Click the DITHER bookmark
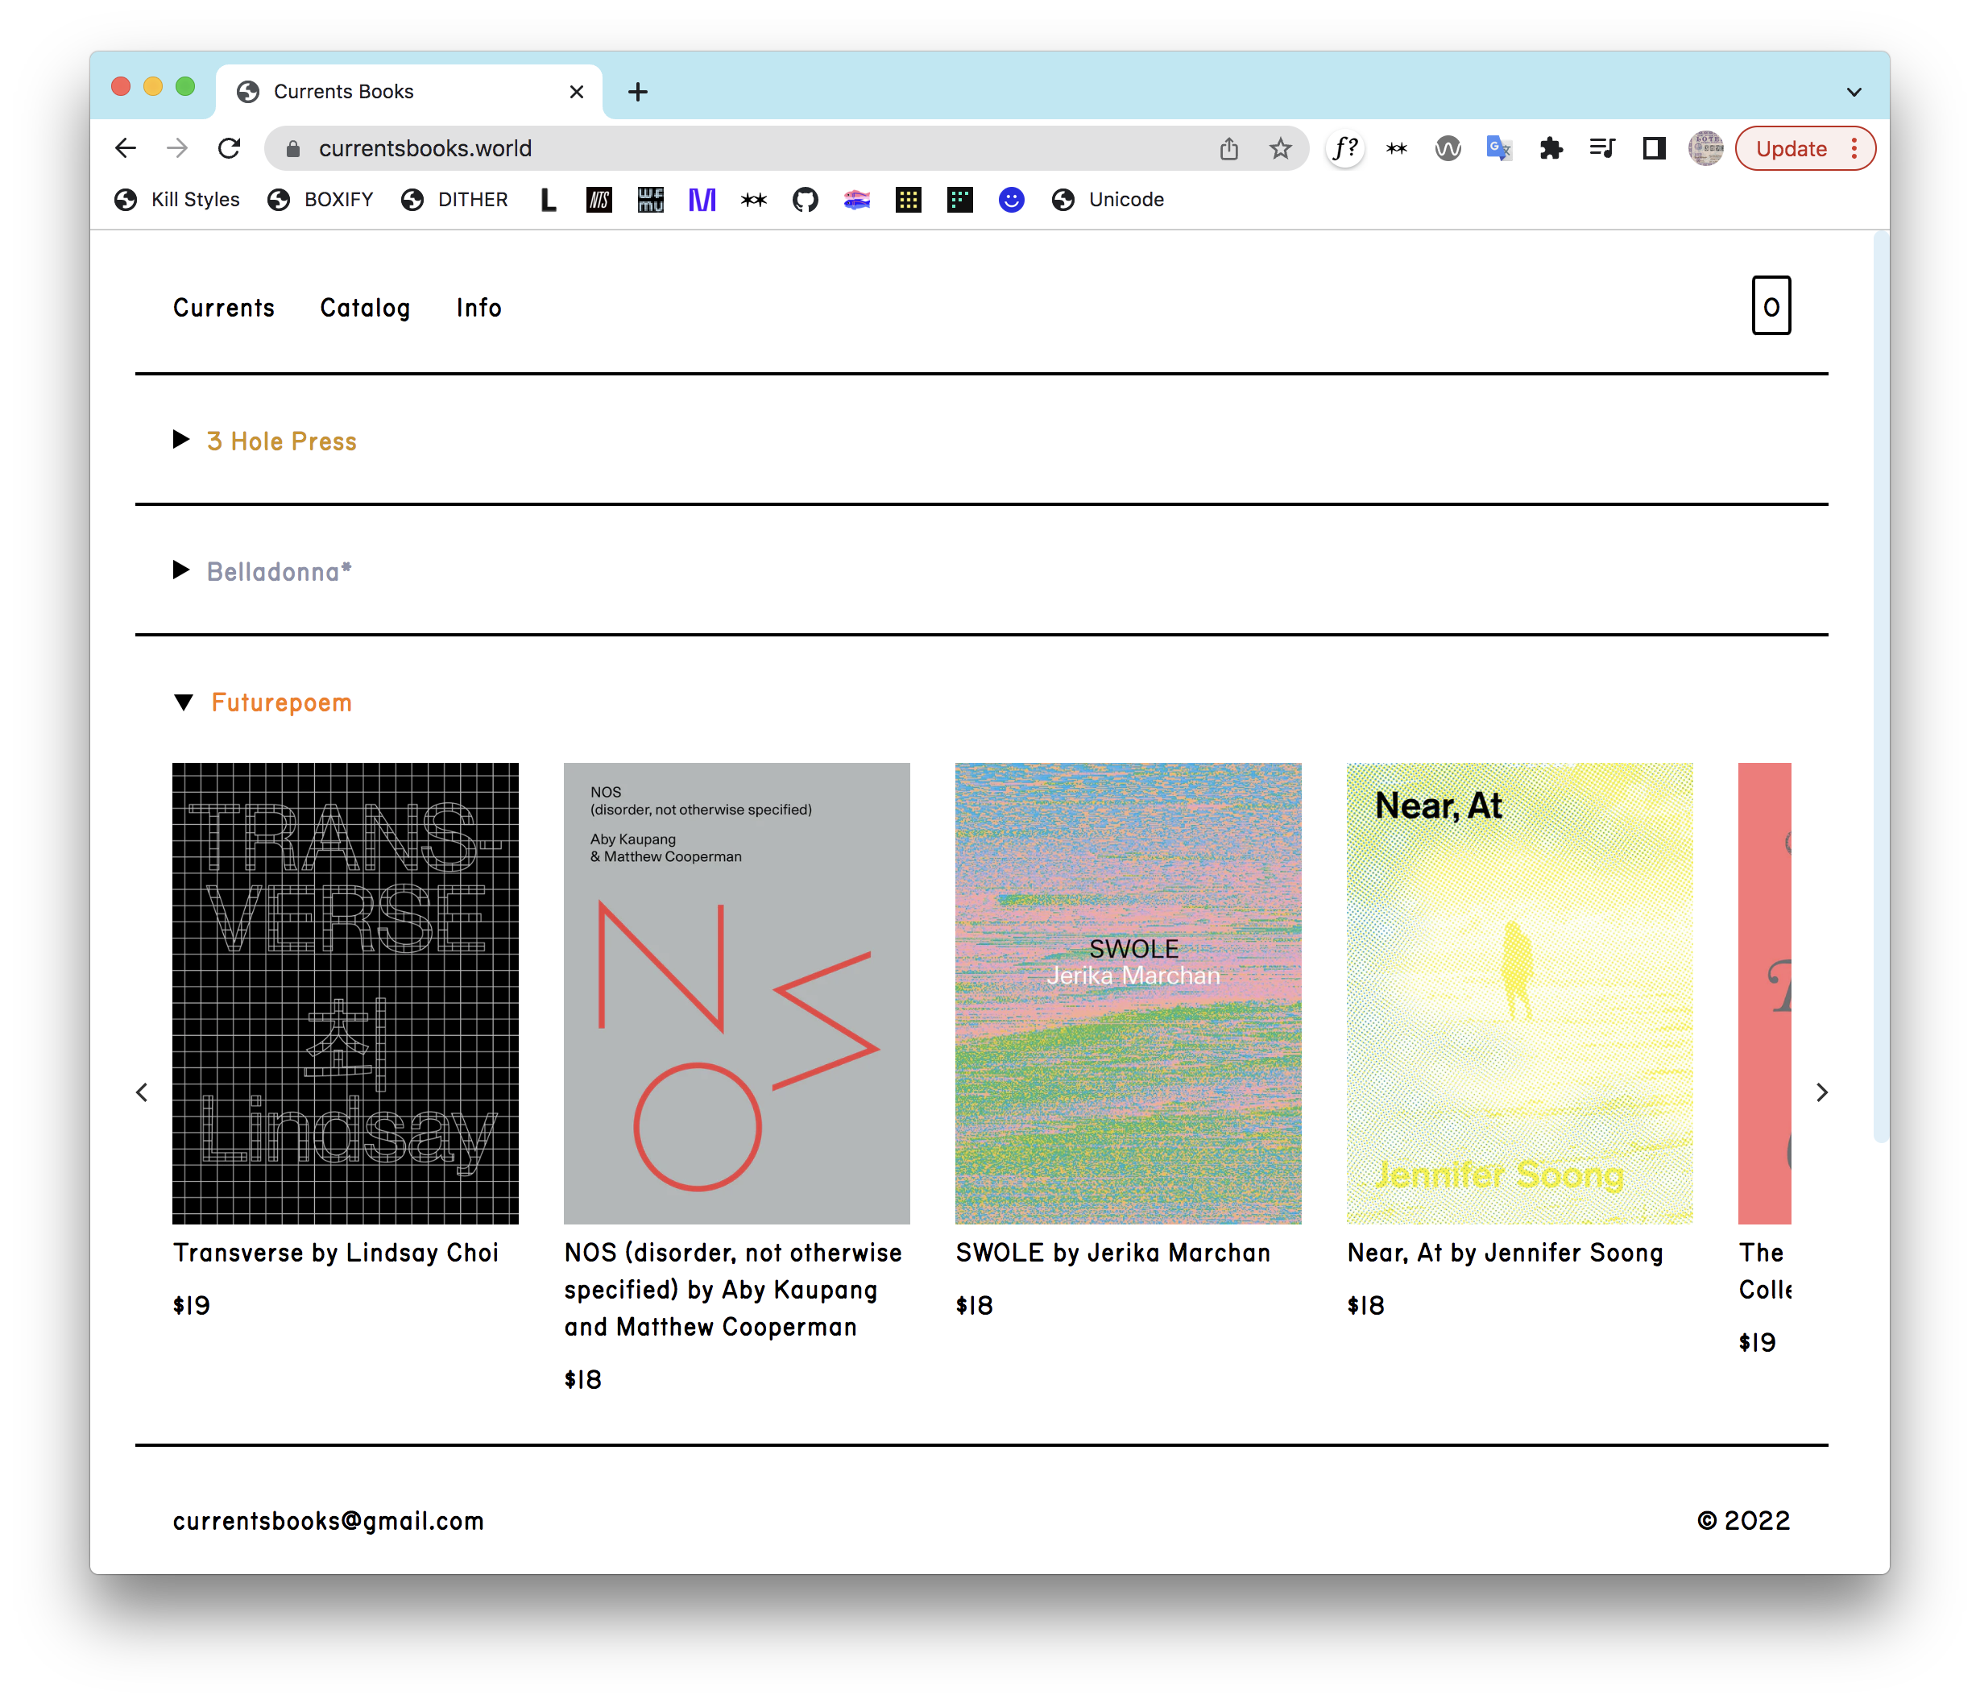Image resolution: width=1980 pixels, height=1703 pixels. (454, 200)
